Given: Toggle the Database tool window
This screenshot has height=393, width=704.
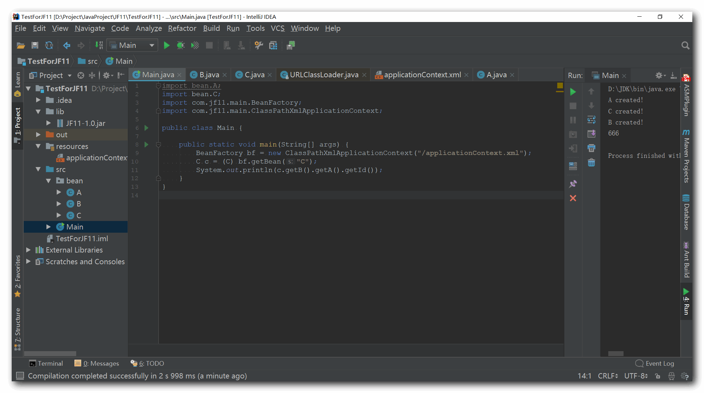Looking at the screenshot, I should tap(687, 212).
